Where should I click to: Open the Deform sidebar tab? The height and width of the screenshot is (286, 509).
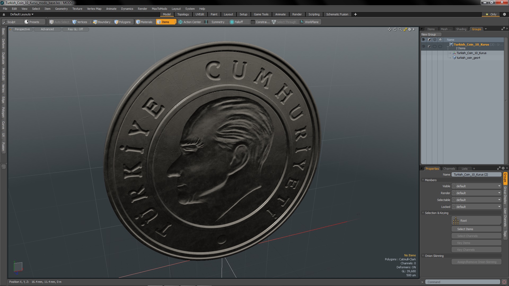click(3, 43)
